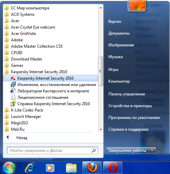Click the K-Lite Codec Pack folder icon
The width and height of the screenshot is (170, 174).
(x=7, y=110)
